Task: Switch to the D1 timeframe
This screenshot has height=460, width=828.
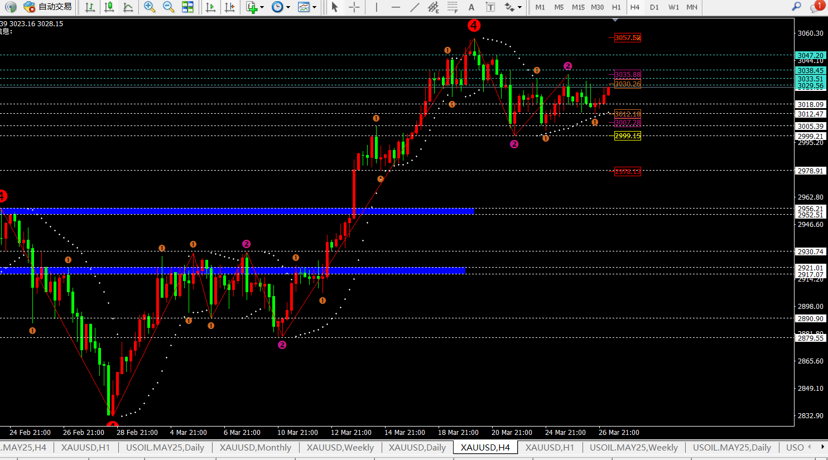Action: (654, 7)
